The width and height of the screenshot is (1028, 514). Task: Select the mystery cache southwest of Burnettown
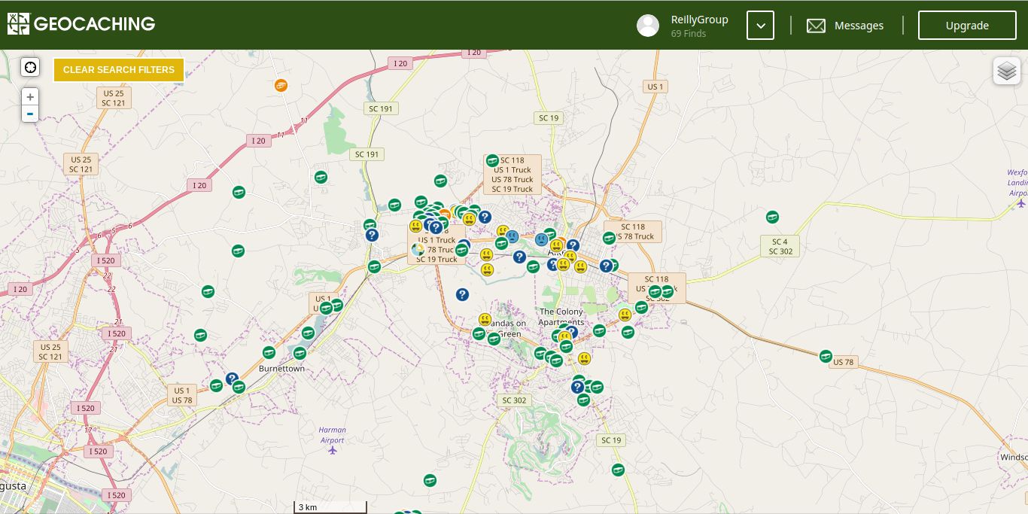click(232, 379)
